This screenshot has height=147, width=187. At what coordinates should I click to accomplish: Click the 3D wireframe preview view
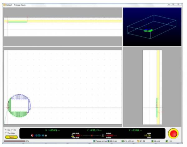pos(152,27)
